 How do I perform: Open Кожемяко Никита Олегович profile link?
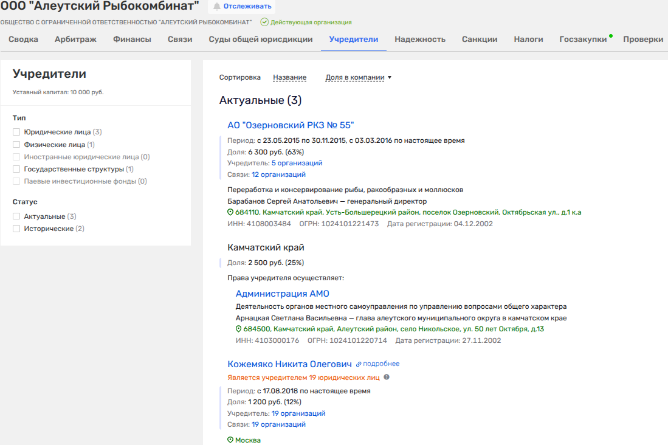[289, 364]
